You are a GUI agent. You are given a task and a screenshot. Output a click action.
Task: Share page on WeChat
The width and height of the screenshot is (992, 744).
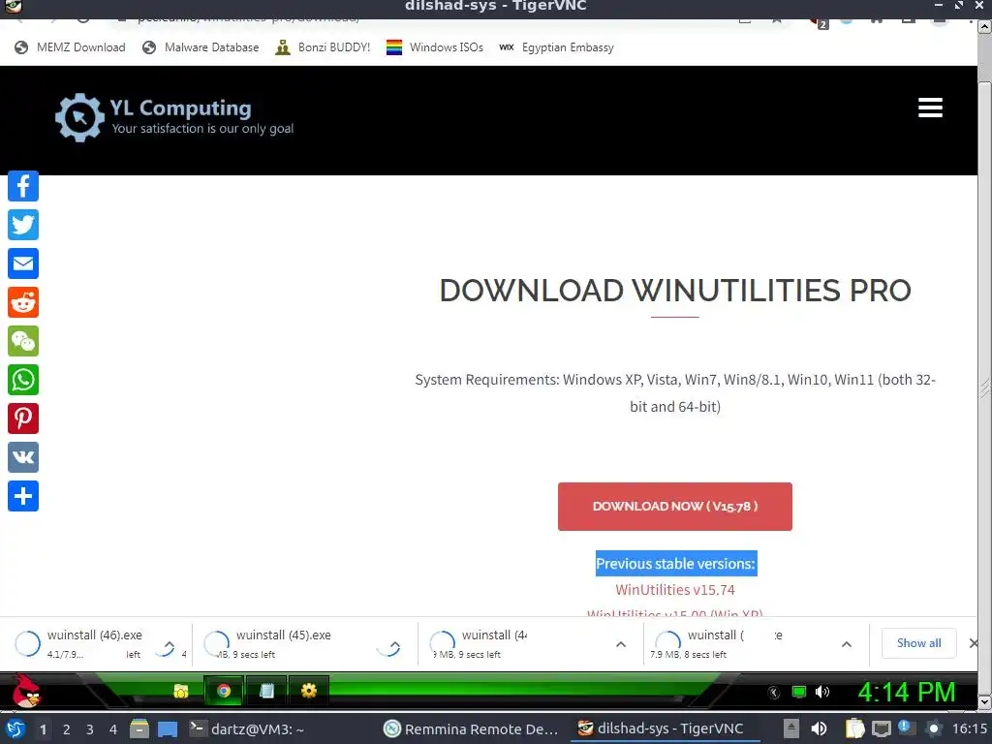[23, 341]
